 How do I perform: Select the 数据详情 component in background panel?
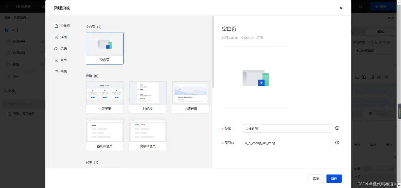tap(16, 53)
